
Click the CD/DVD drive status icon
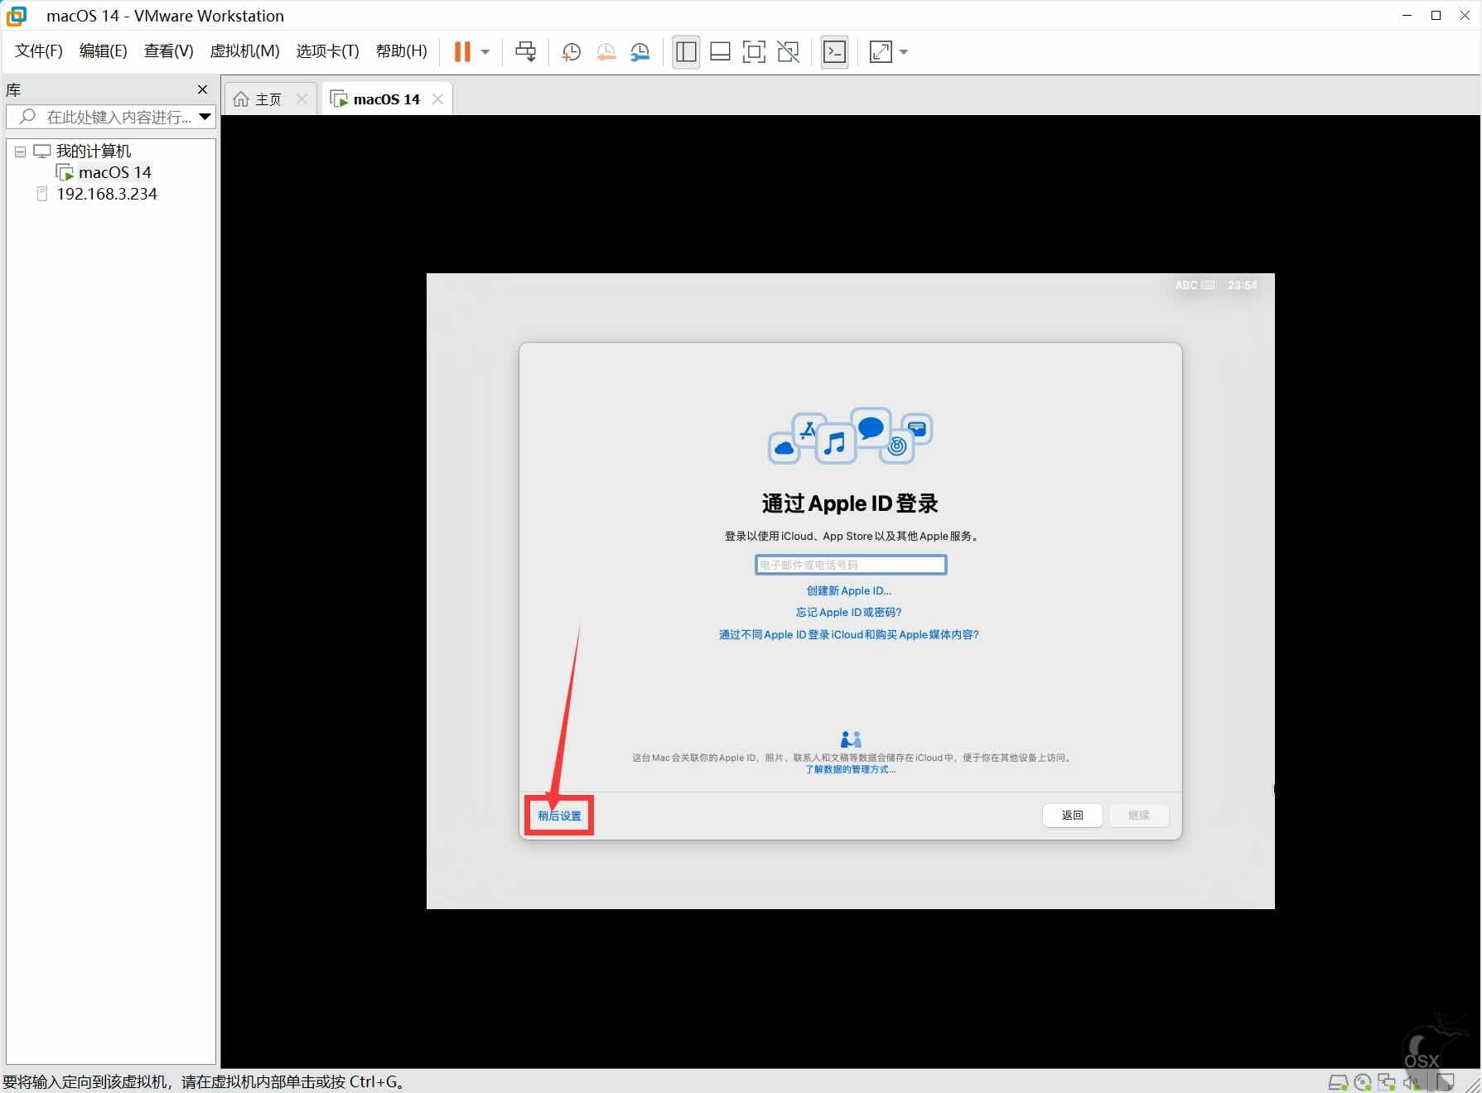coord(1362,1081)
